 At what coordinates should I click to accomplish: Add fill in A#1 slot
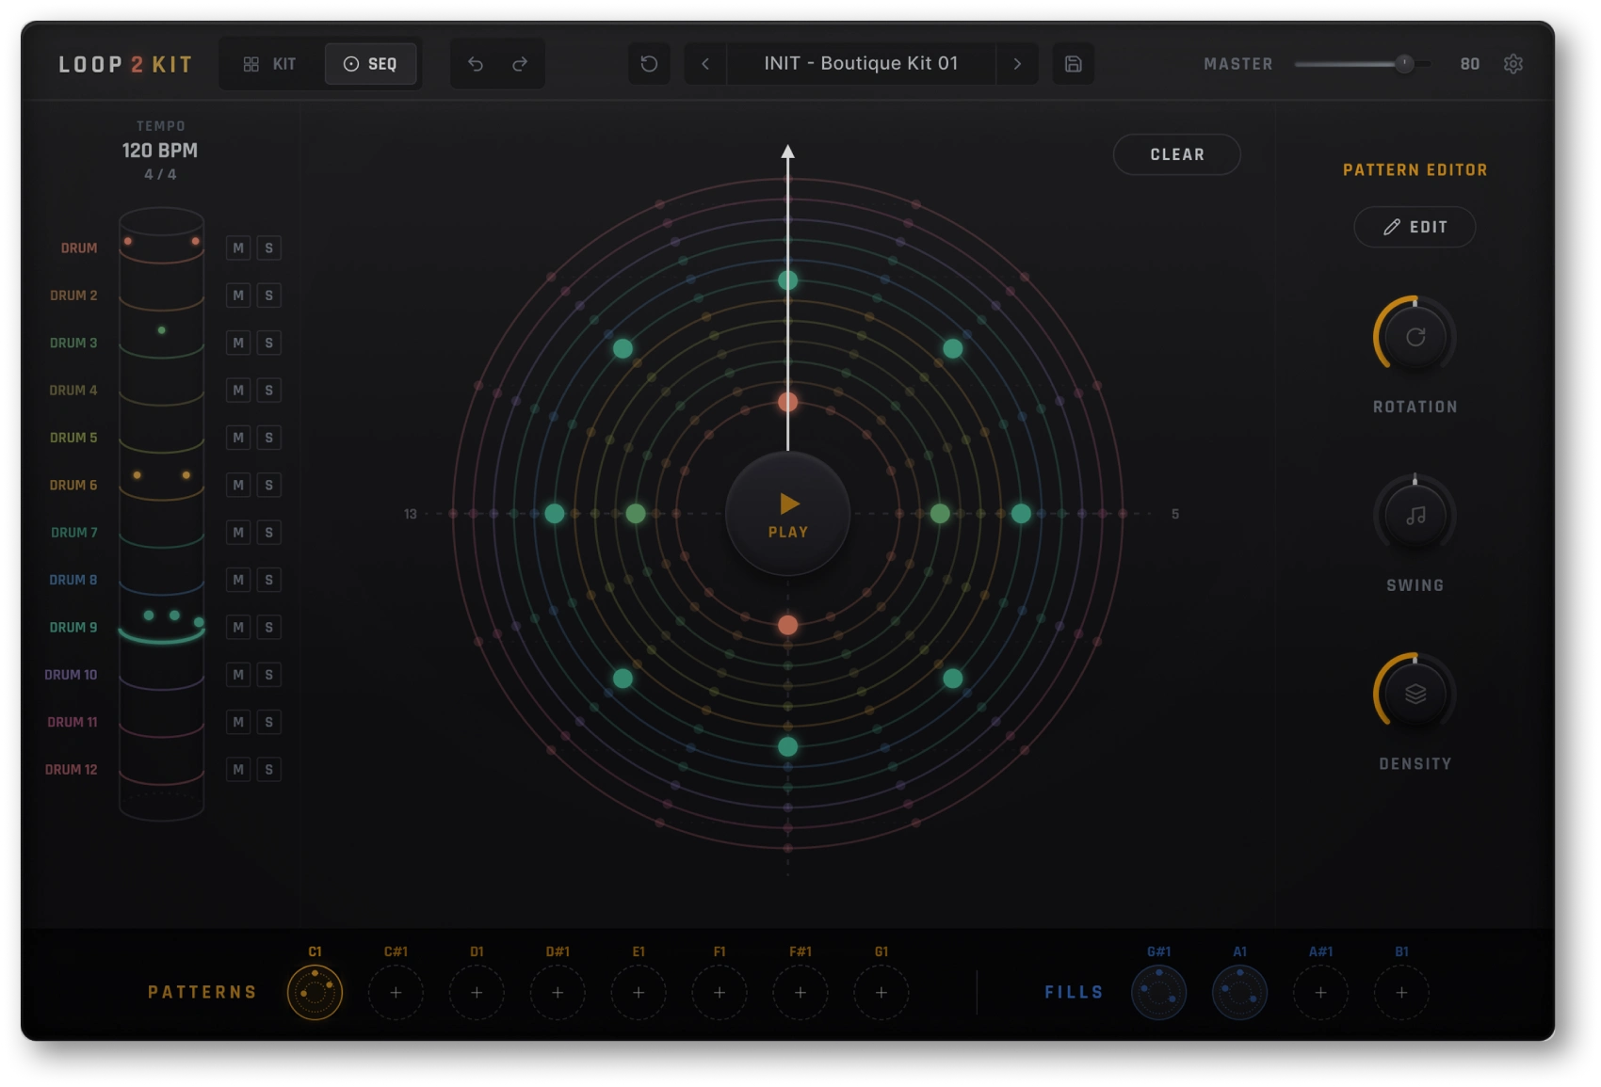[x=1320, y=992]
